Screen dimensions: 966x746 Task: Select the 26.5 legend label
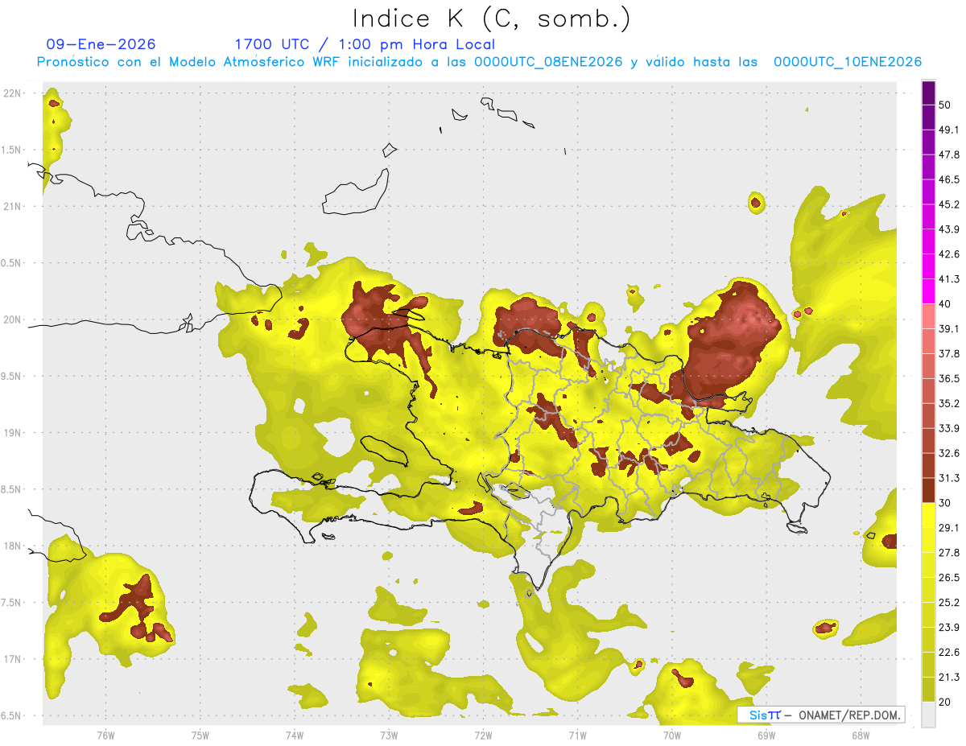coord(948,578)
